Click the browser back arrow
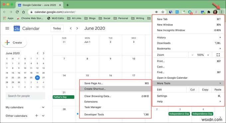Viewport: 226px width, 123px height. click(4, 12)
